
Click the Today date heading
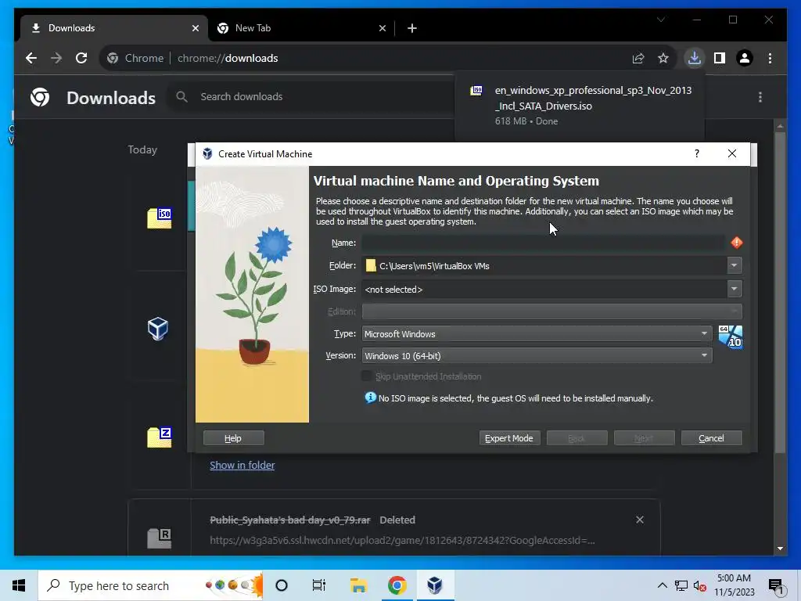pyautogui.click(x=142, y=149)
